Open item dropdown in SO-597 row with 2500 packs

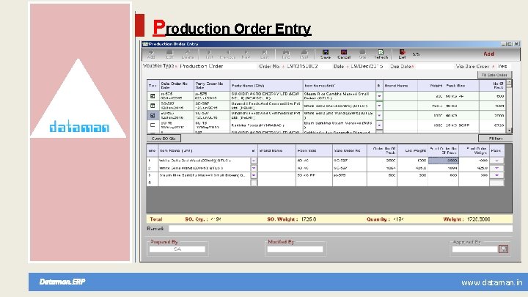pos(380,115)
